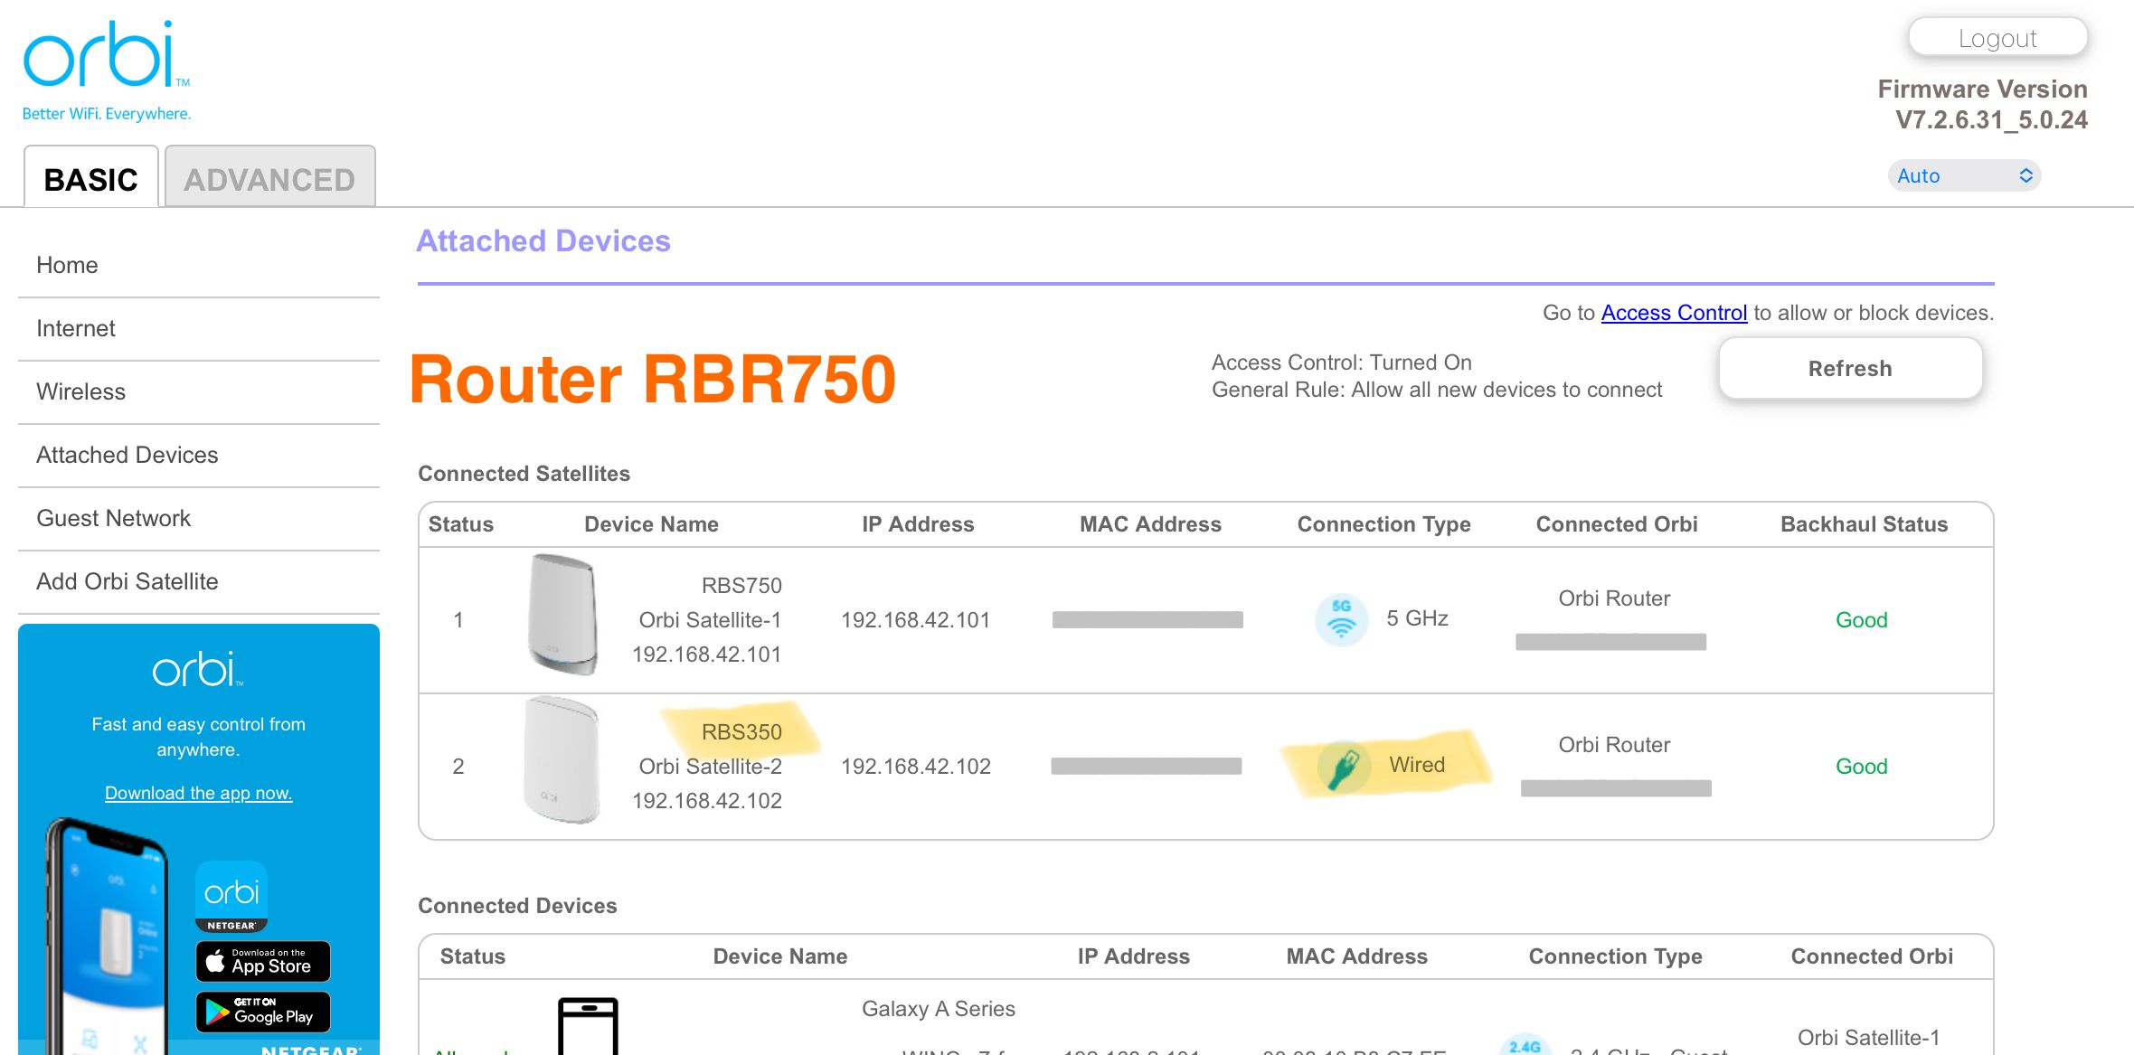Viewport: 2134px width, 1055px height.
Task: Click the phone icon for Galaxy A Series
Action: (588, 1026)
